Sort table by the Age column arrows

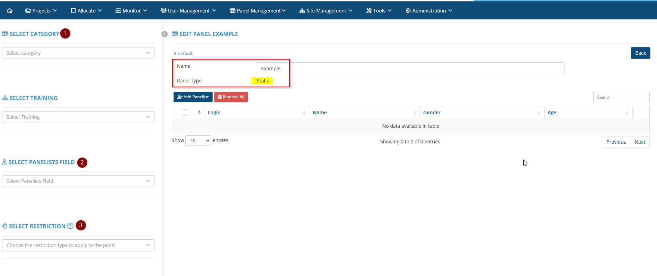point(627,113)
